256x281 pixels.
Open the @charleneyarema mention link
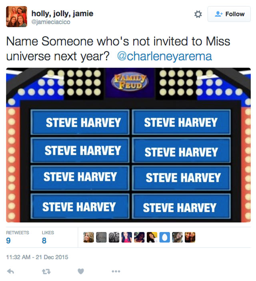(164, 56)
